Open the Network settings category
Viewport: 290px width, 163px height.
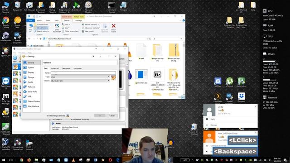pyautogui.click(x=31, y=87)
